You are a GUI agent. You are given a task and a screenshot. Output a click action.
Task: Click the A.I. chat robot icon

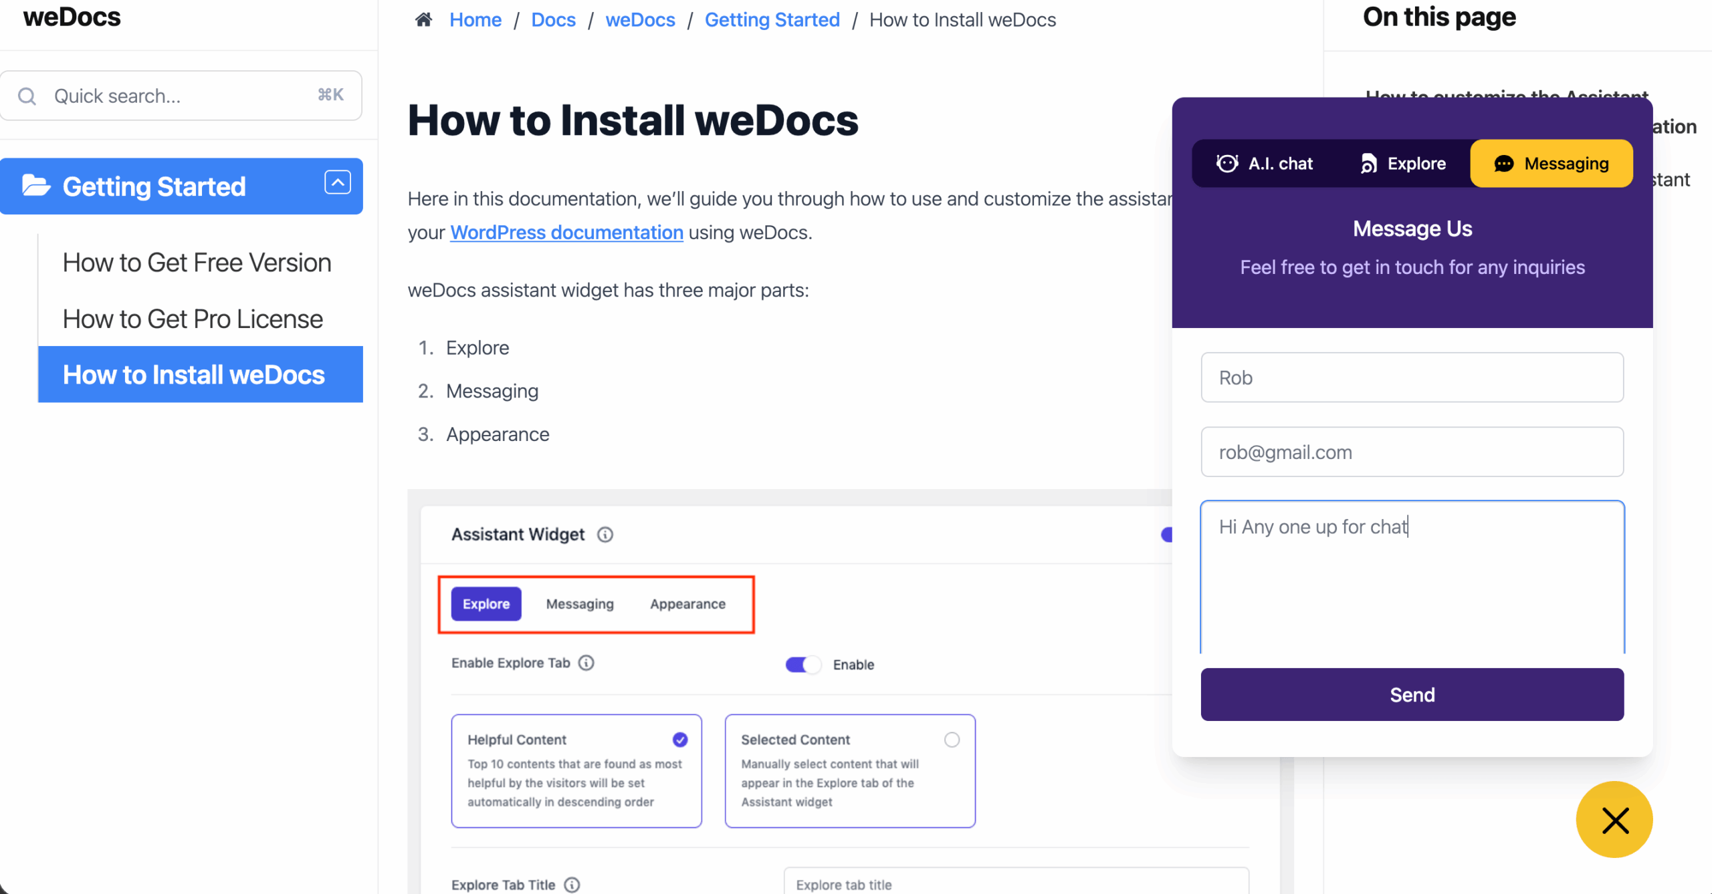click(x=1227, y=164)
